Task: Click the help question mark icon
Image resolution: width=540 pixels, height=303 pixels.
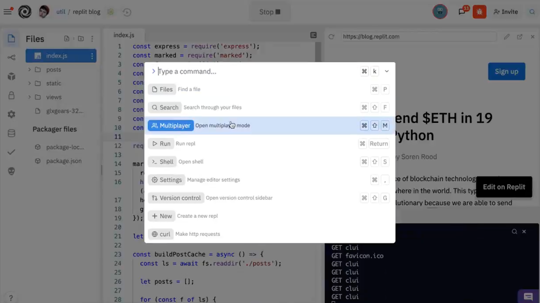Action: pos(11,298)
